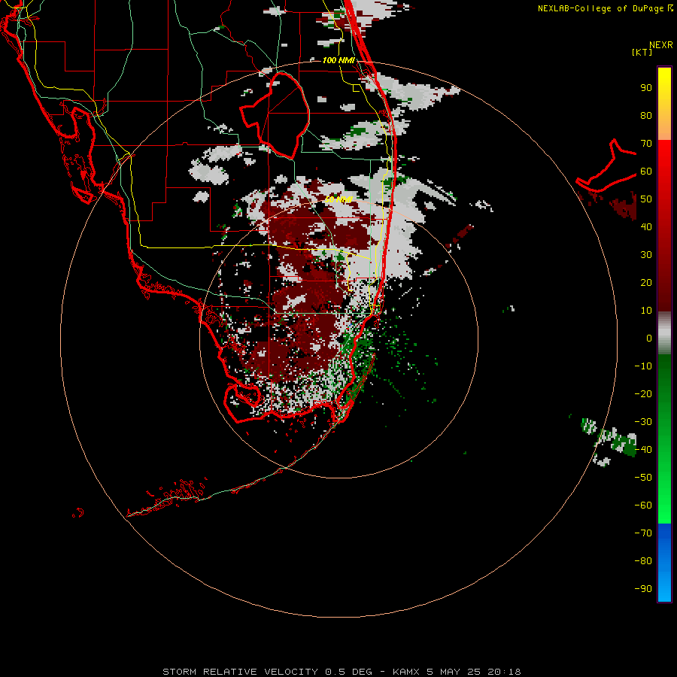Viewport: 677px width, 677px height.
Task: Click the 50 NMI range ring label
Action: (338, 199)
